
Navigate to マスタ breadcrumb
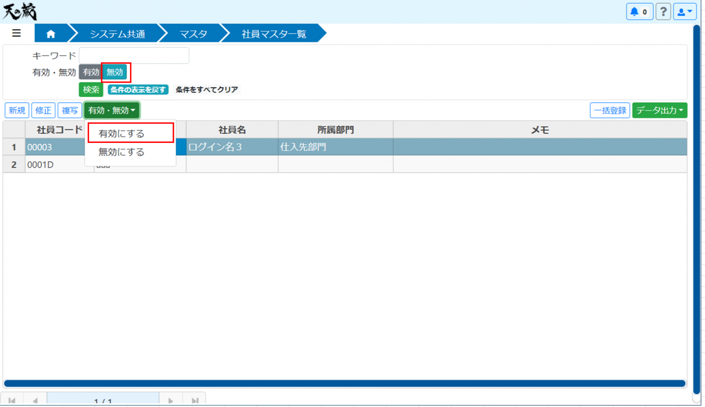coord(193,34)
